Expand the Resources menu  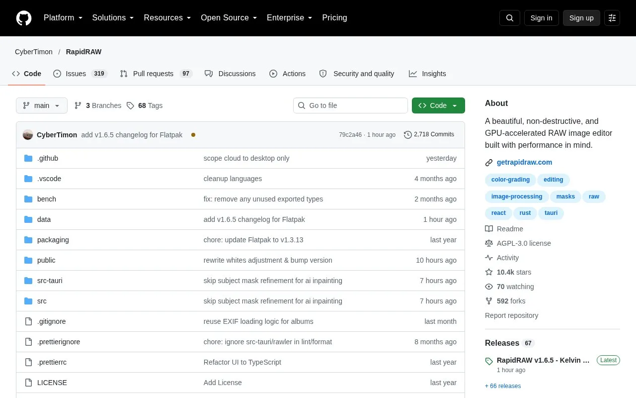pyautogui.click(x=167, y=18)
